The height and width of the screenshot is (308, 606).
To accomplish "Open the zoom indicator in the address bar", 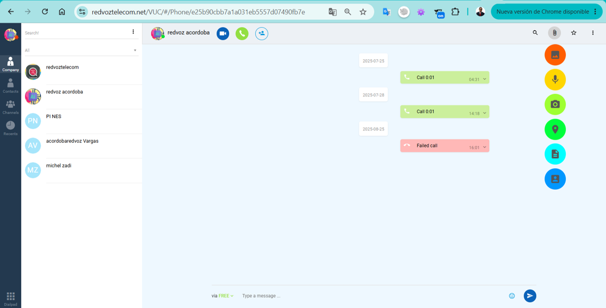I will pyautogui.click(x=348, y=12).
